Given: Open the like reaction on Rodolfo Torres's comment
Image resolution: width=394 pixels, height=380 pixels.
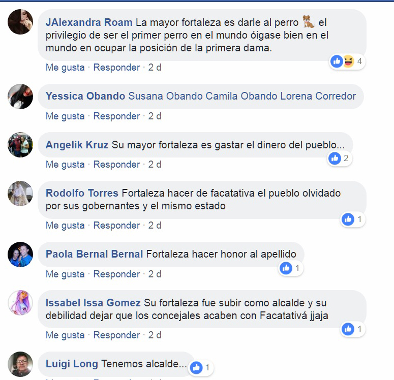Looking at the screenshot, I should click(x=348, y=219).
